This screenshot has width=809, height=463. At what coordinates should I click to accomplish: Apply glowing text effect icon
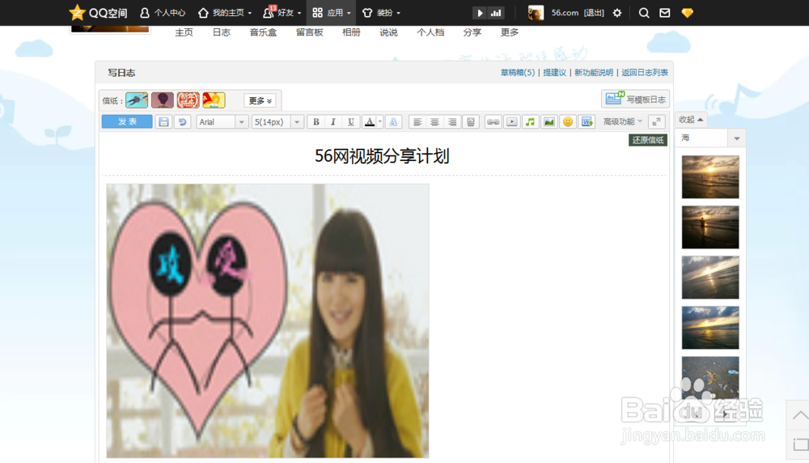tap(393, 121)
